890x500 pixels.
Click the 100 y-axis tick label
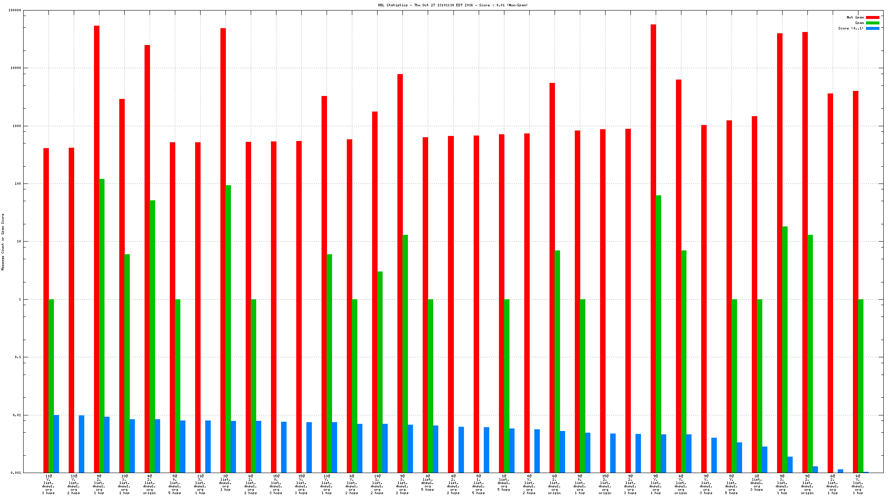17,184
